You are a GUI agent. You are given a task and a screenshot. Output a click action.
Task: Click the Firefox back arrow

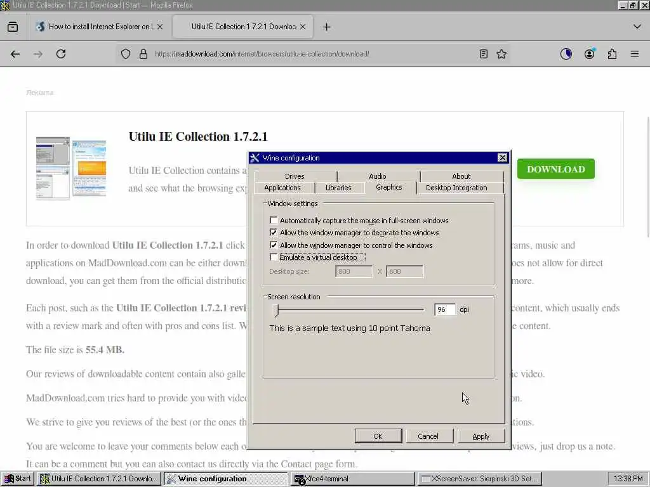tap(15, 54)
